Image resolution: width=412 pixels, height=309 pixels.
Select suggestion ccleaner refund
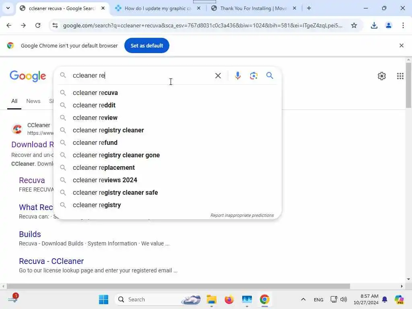(x=167, y=143)
